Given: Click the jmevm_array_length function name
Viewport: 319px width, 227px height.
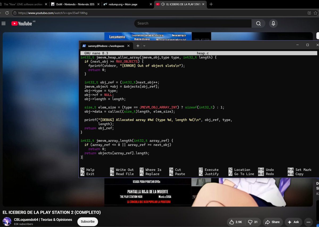Looking at the screenshot, I should tap(114, 141).
